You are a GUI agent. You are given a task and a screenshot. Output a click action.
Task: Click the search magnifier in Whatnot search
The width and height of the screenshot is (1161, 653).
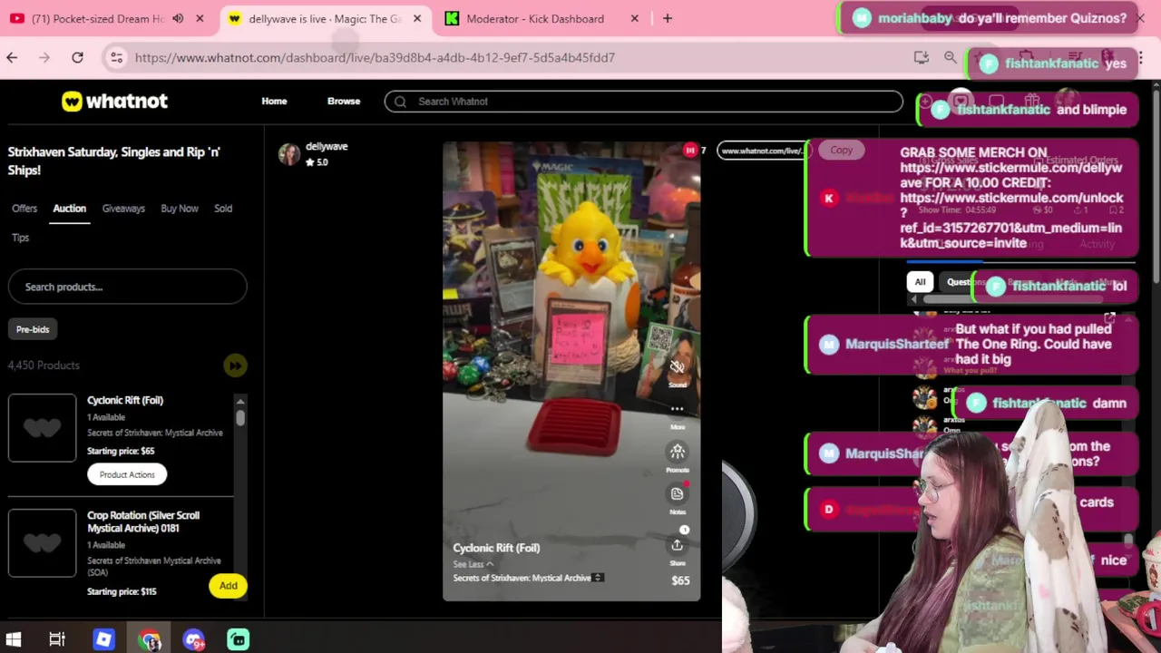point(400,102)
